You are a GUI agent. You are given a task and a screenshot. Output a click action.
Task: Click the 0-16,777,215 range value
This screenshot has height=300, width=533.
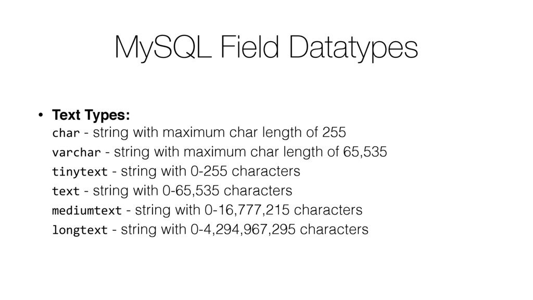pyautogui.click(x=247, y=210)
